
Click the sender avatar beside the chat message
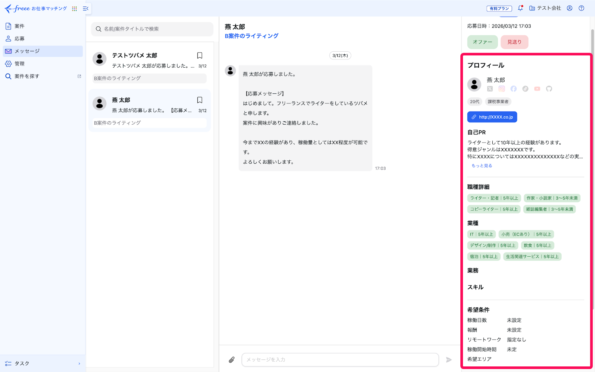(230, 71)
